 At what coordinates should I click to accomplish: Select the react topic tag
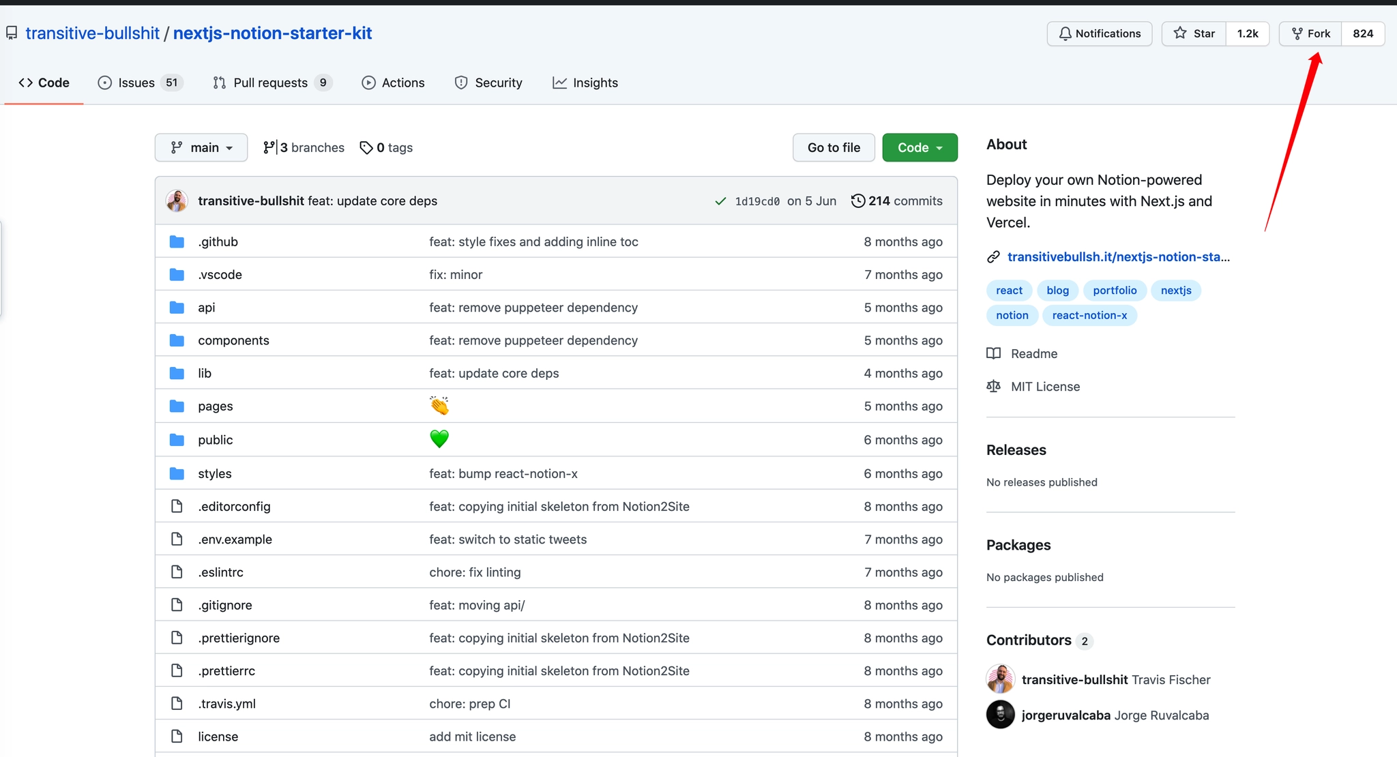coord(1009,291)
